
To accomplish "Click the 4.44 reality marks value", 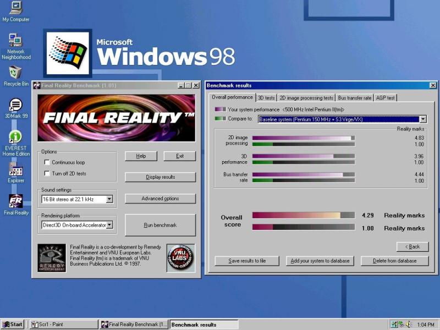I will [x=419, y=174].
